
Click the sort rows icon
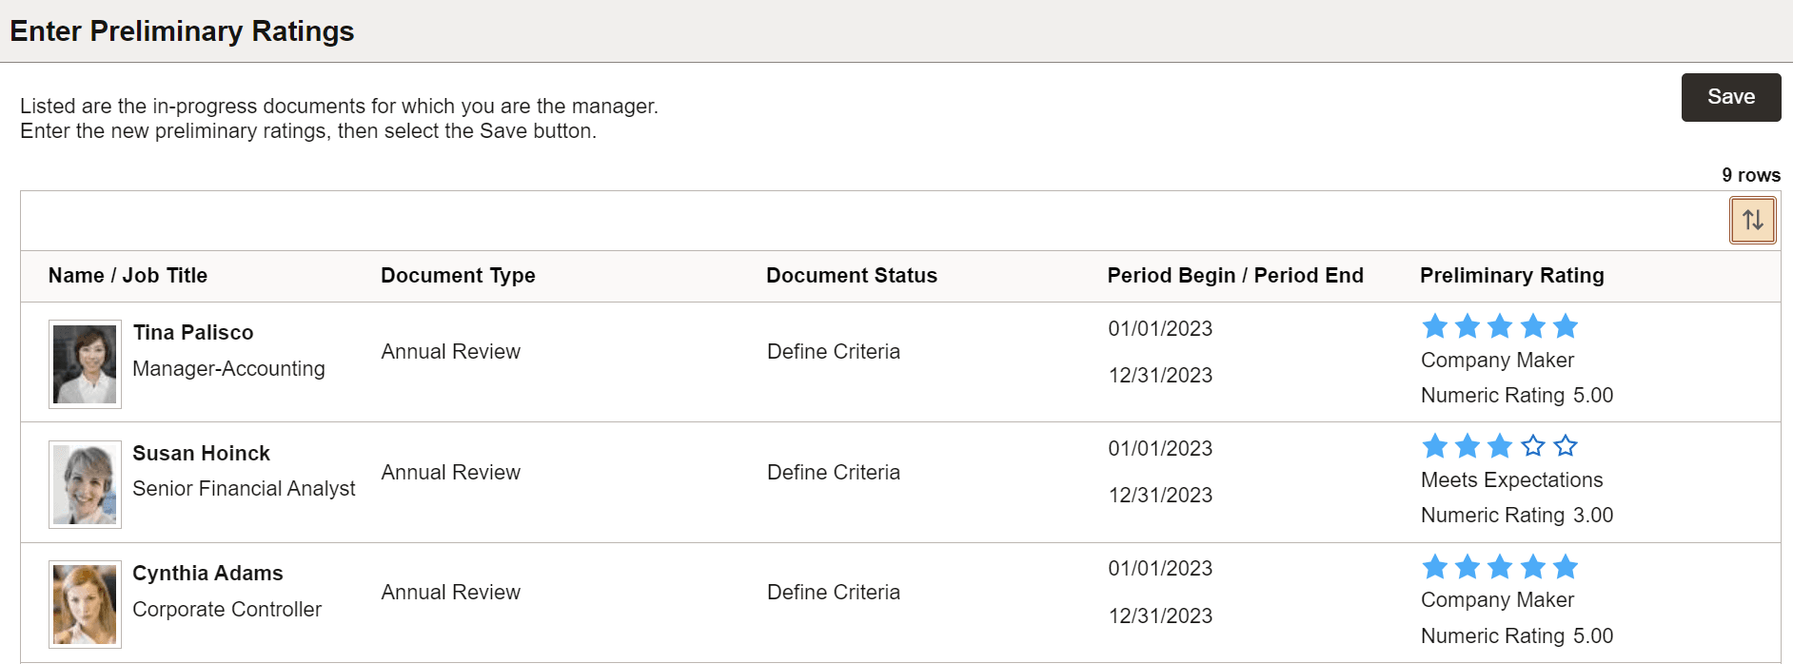[1752, 221]
